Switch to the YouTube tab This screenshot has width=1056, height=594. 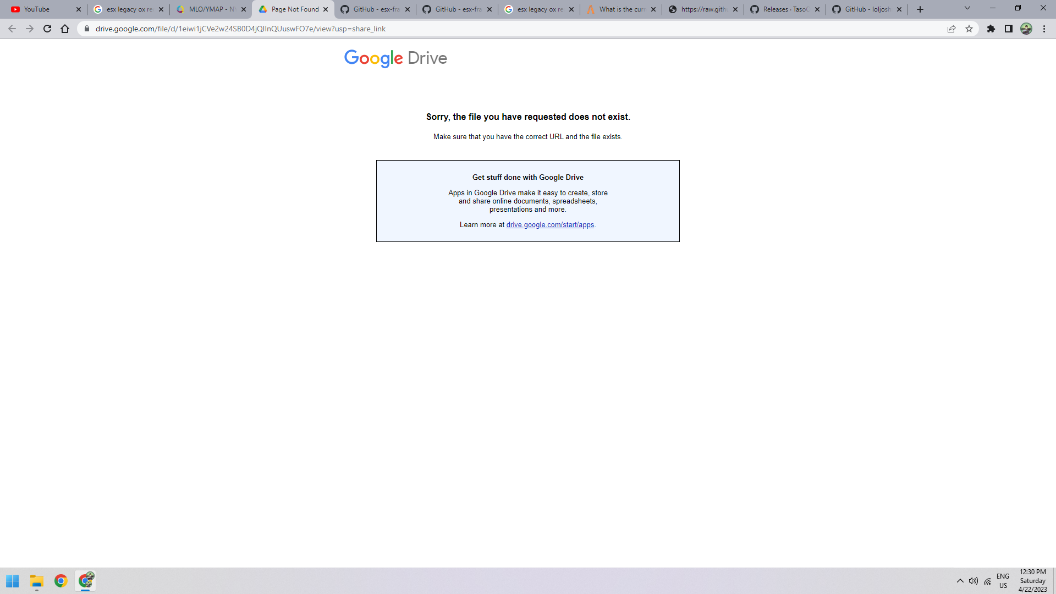point(46,9)
